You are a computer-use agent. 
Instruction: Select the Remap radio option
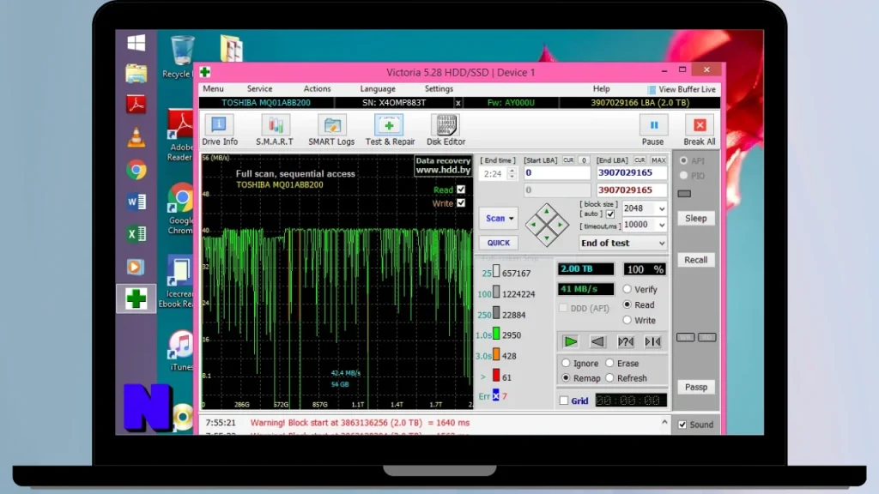tap(566, 378)
